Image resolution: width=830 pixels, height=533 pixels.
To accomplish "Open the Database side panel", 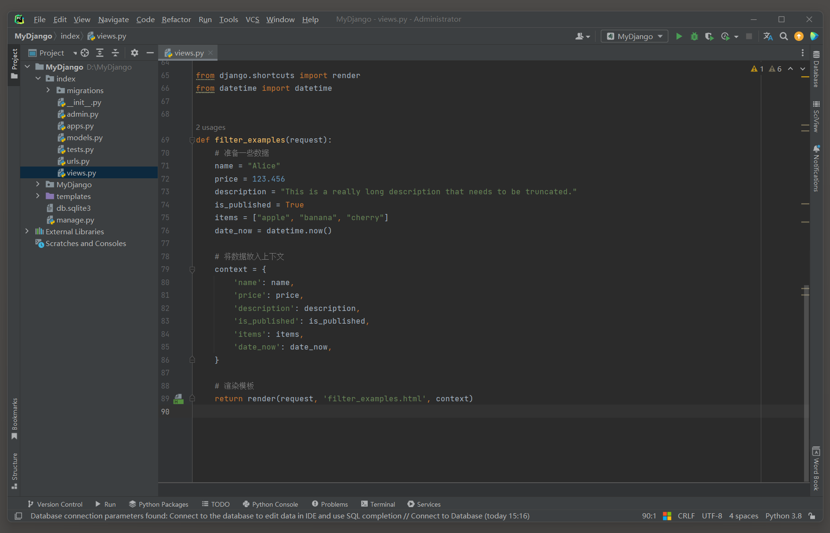I will pos(816,69).
